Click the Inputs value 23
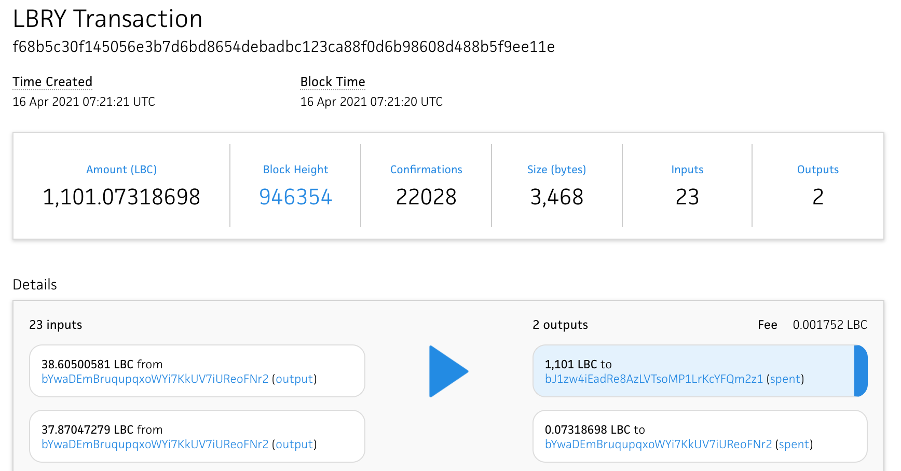 (687, 197)
